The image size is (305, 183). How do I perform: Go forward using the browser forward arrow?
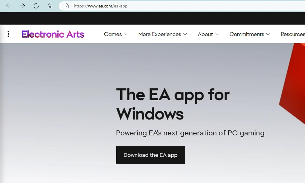coord(22,6)
